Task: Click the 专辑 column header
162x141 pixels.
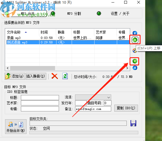Action: pos(123,32)
